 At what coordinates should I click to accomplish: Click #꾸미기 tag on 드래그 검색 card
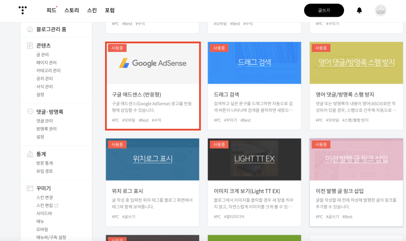pyautogui.click(x=231, y=120)
